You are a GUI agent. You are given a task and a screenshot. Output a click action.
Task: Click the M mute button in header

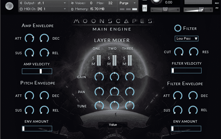point(145,8)
